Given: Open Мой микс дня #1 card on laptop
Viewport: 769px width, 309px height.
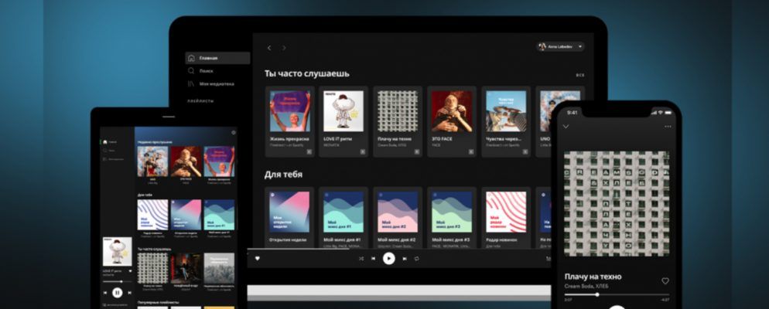Looking at the screenshot, I should 343,217.
